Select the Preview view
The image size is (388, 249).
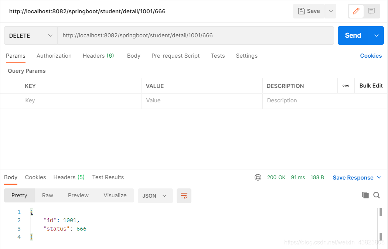(78, 195)
